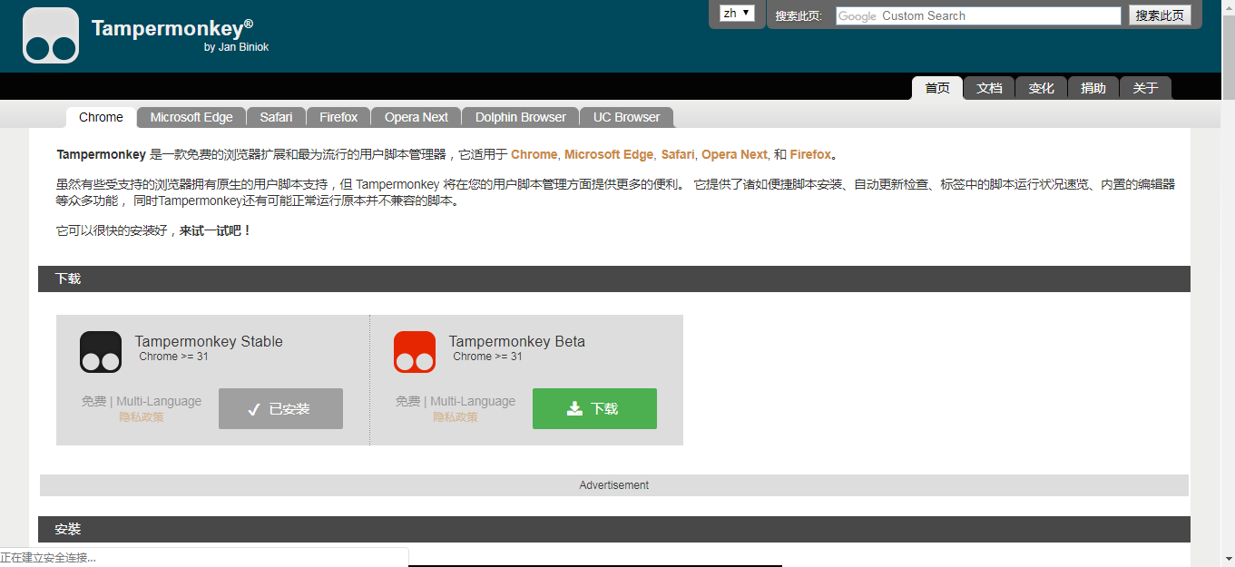Switch to the Firefox browser tab
The height and width of the screenshot is (567, 1235).
point(338,118)
